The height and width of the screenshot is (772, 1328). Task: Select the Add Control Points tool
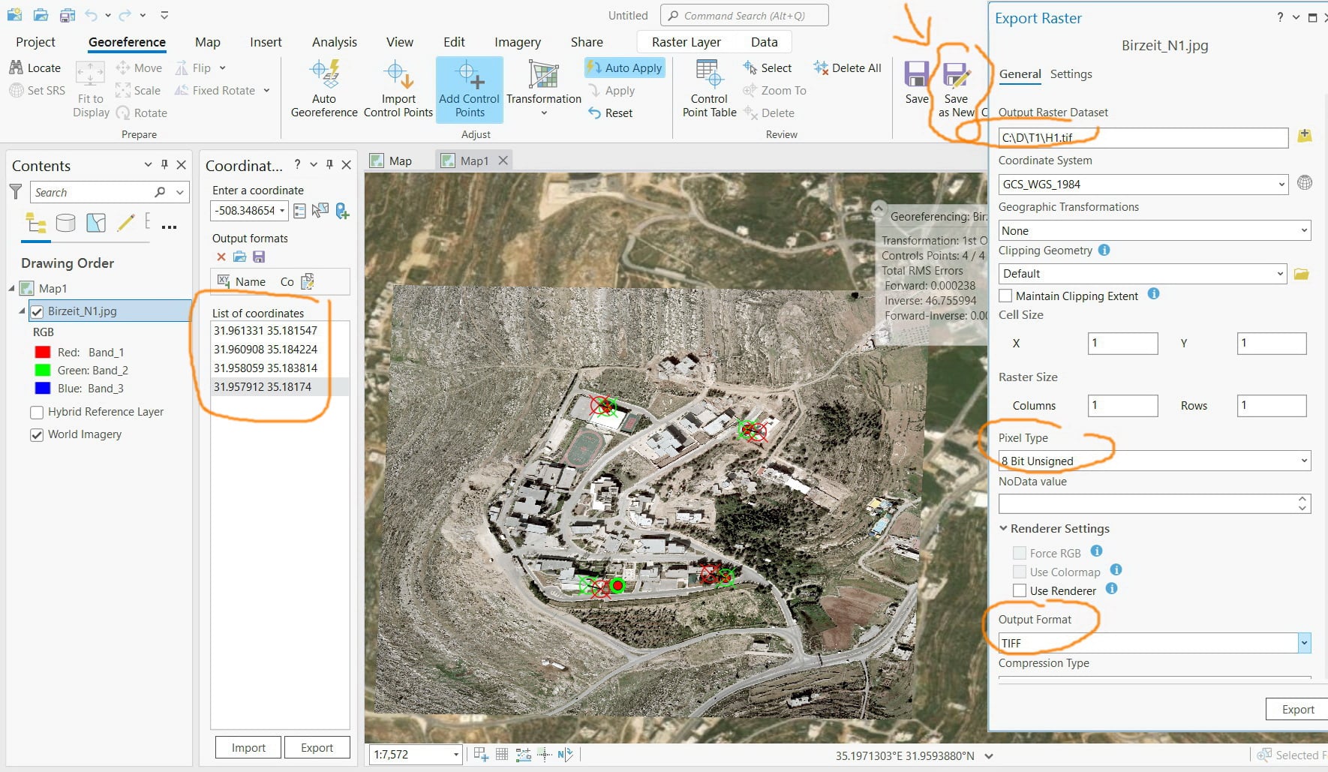[x=469, y=89]
